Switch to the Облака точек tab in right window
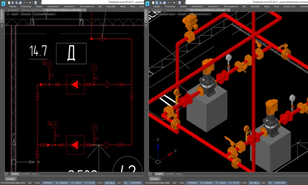This screenshot has width=308, height=185. tap(289, 6)
